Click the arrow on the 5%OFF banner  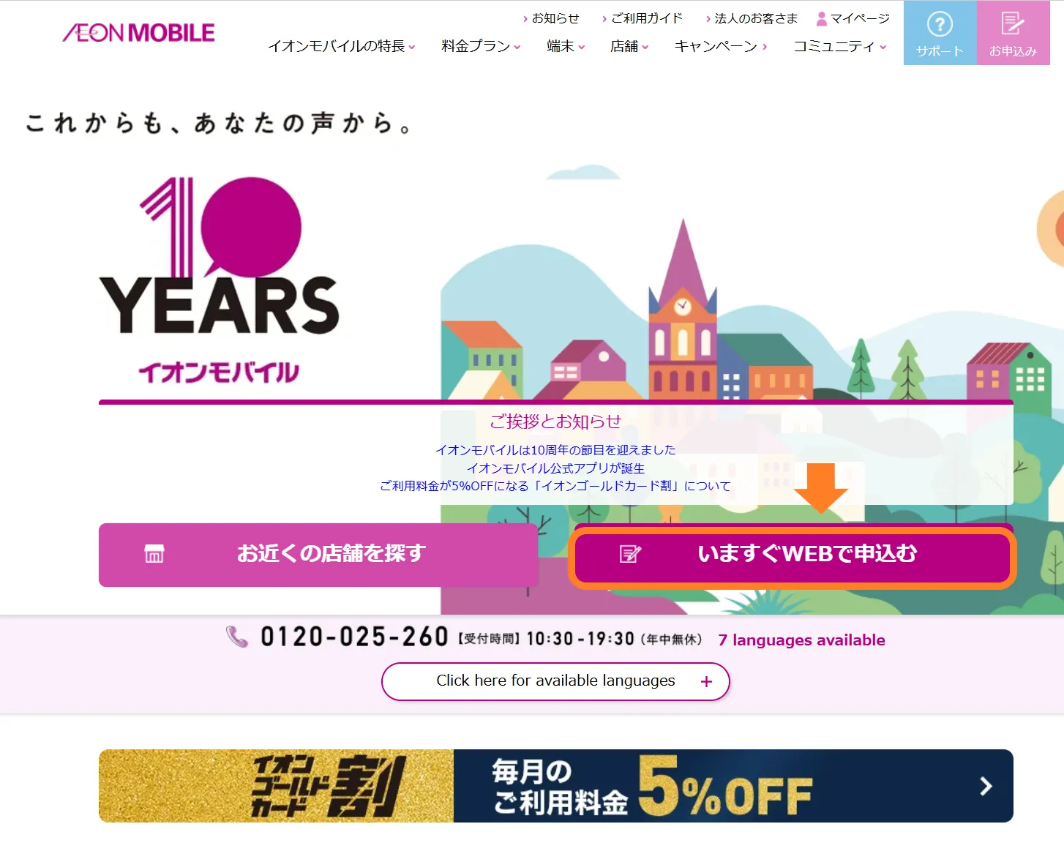click(x=986, y=786)
